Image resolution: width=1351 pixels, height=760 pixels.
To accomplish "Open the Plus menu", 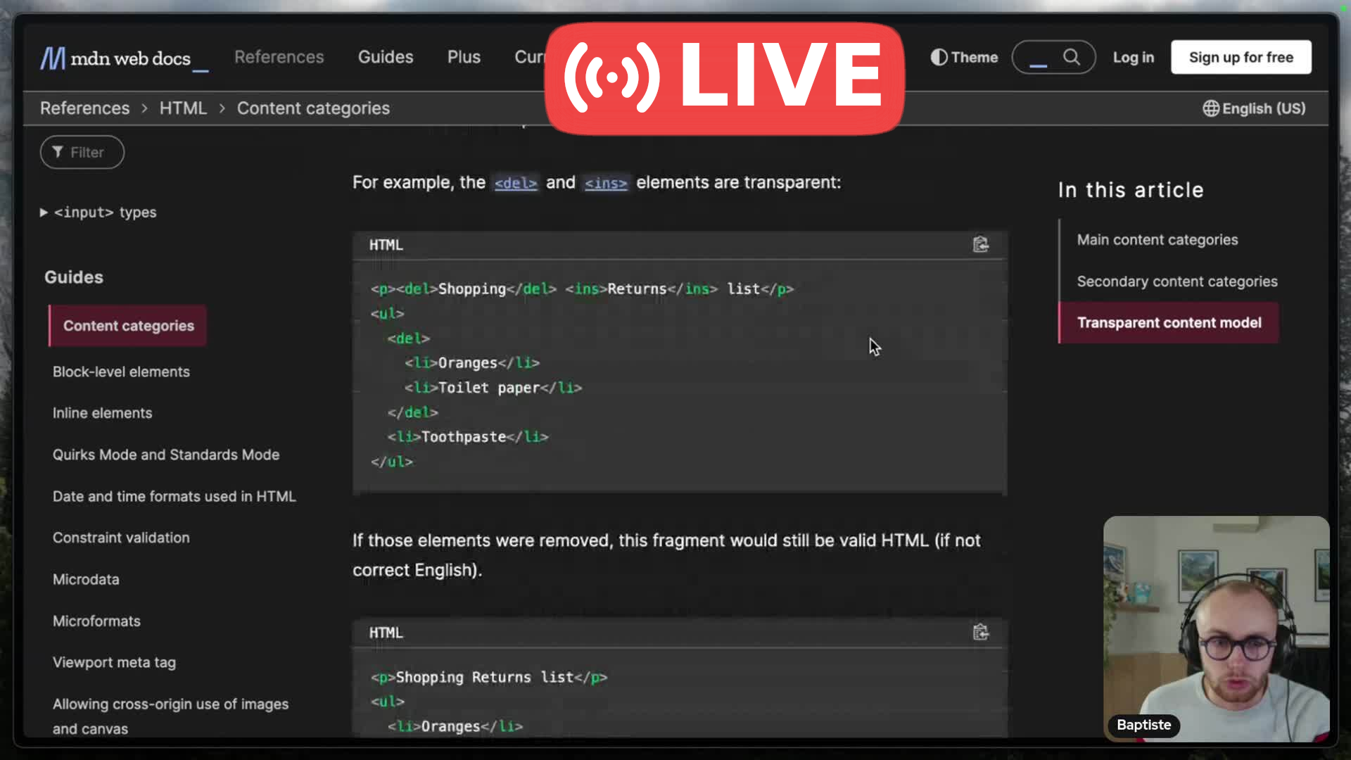I will pyautogui.click(x=464, y=57).
